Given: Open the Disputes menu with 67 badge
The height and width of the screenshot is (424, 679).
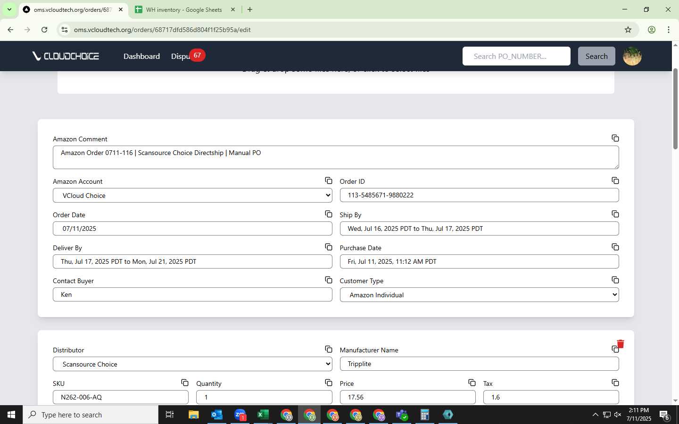Looking at the screenshot, I should click(x=187, y=56).
